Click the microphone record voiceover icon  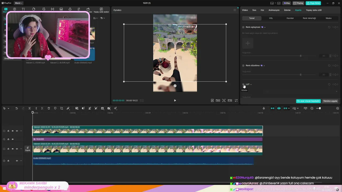(x=264, y=108)
